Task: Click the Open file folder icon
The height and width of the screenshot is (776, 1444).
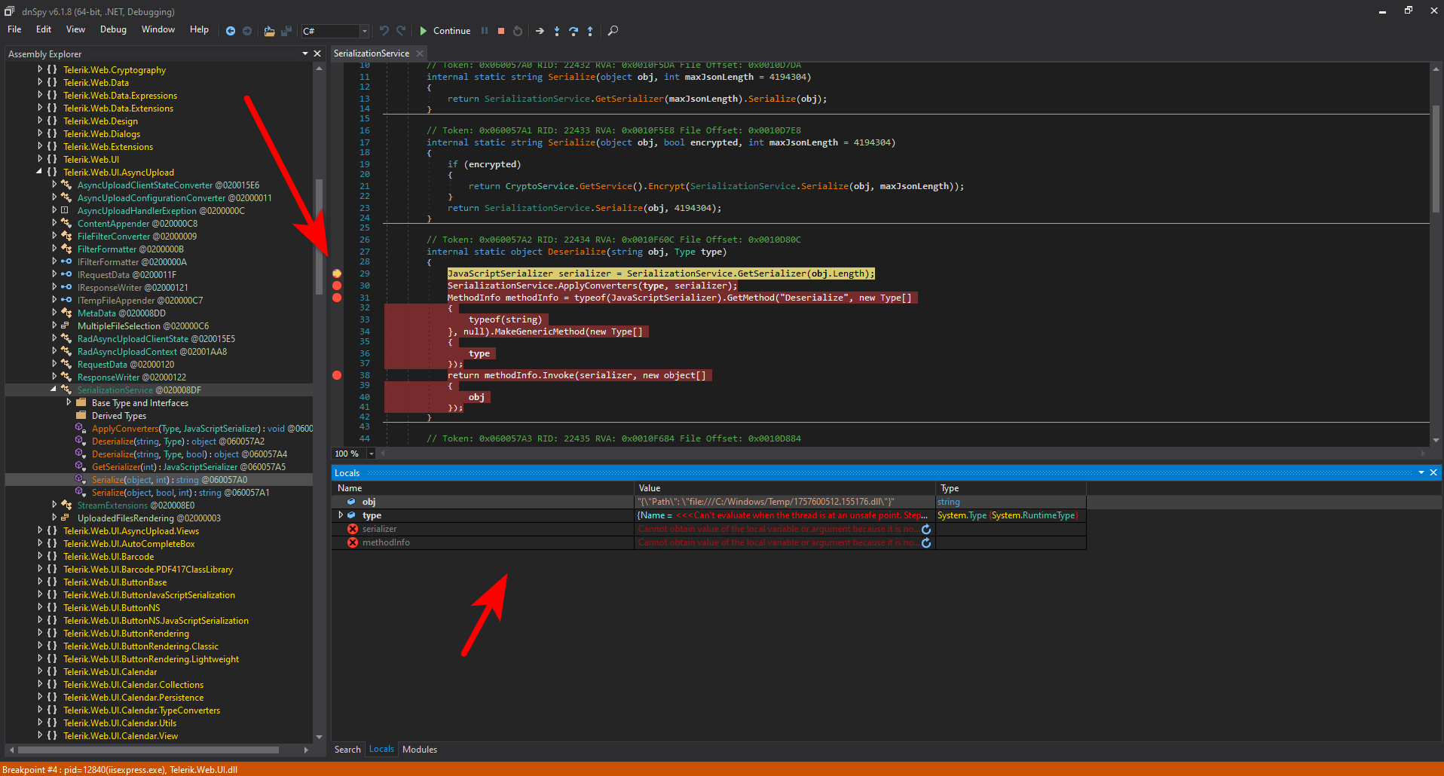Action: tap(269, 31)
